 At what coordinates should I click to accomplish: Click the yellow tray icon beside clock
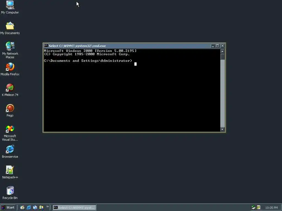click(x=259, y=207)
